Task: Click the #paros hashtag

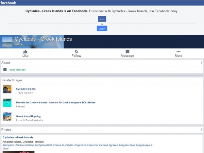Action: 57,145
